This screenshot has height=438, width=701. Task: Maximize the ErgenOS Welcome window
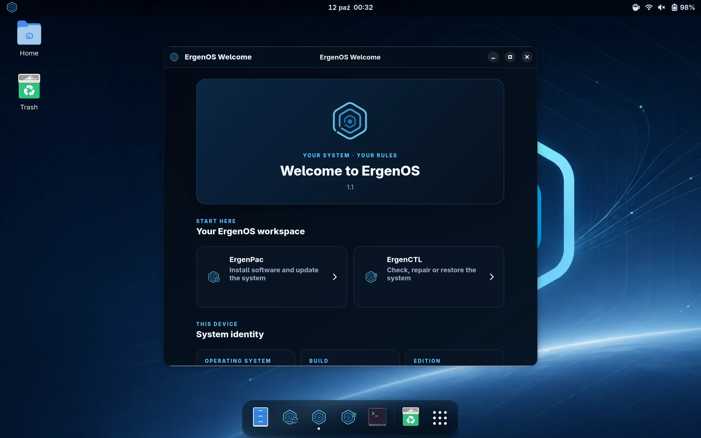click(x=510, y=57)
